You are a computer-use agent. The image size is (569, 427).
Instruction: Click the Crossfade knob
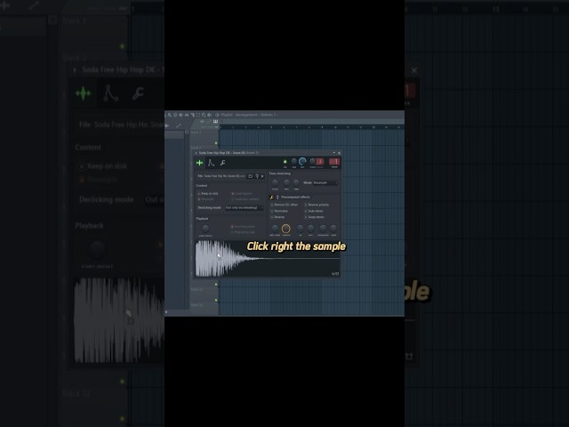click(323, 229)
